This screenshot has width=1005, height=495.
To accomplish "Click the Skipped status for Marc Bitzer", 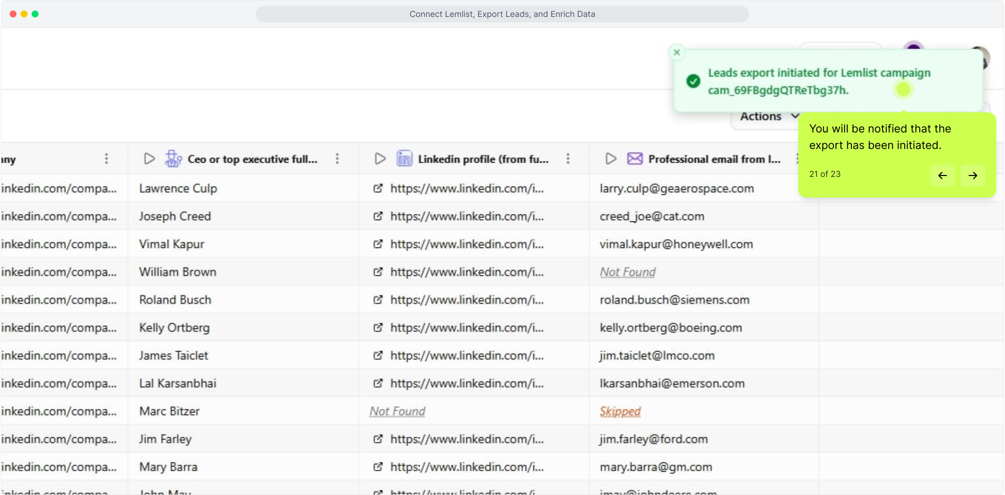I will [x=620, y=412].
